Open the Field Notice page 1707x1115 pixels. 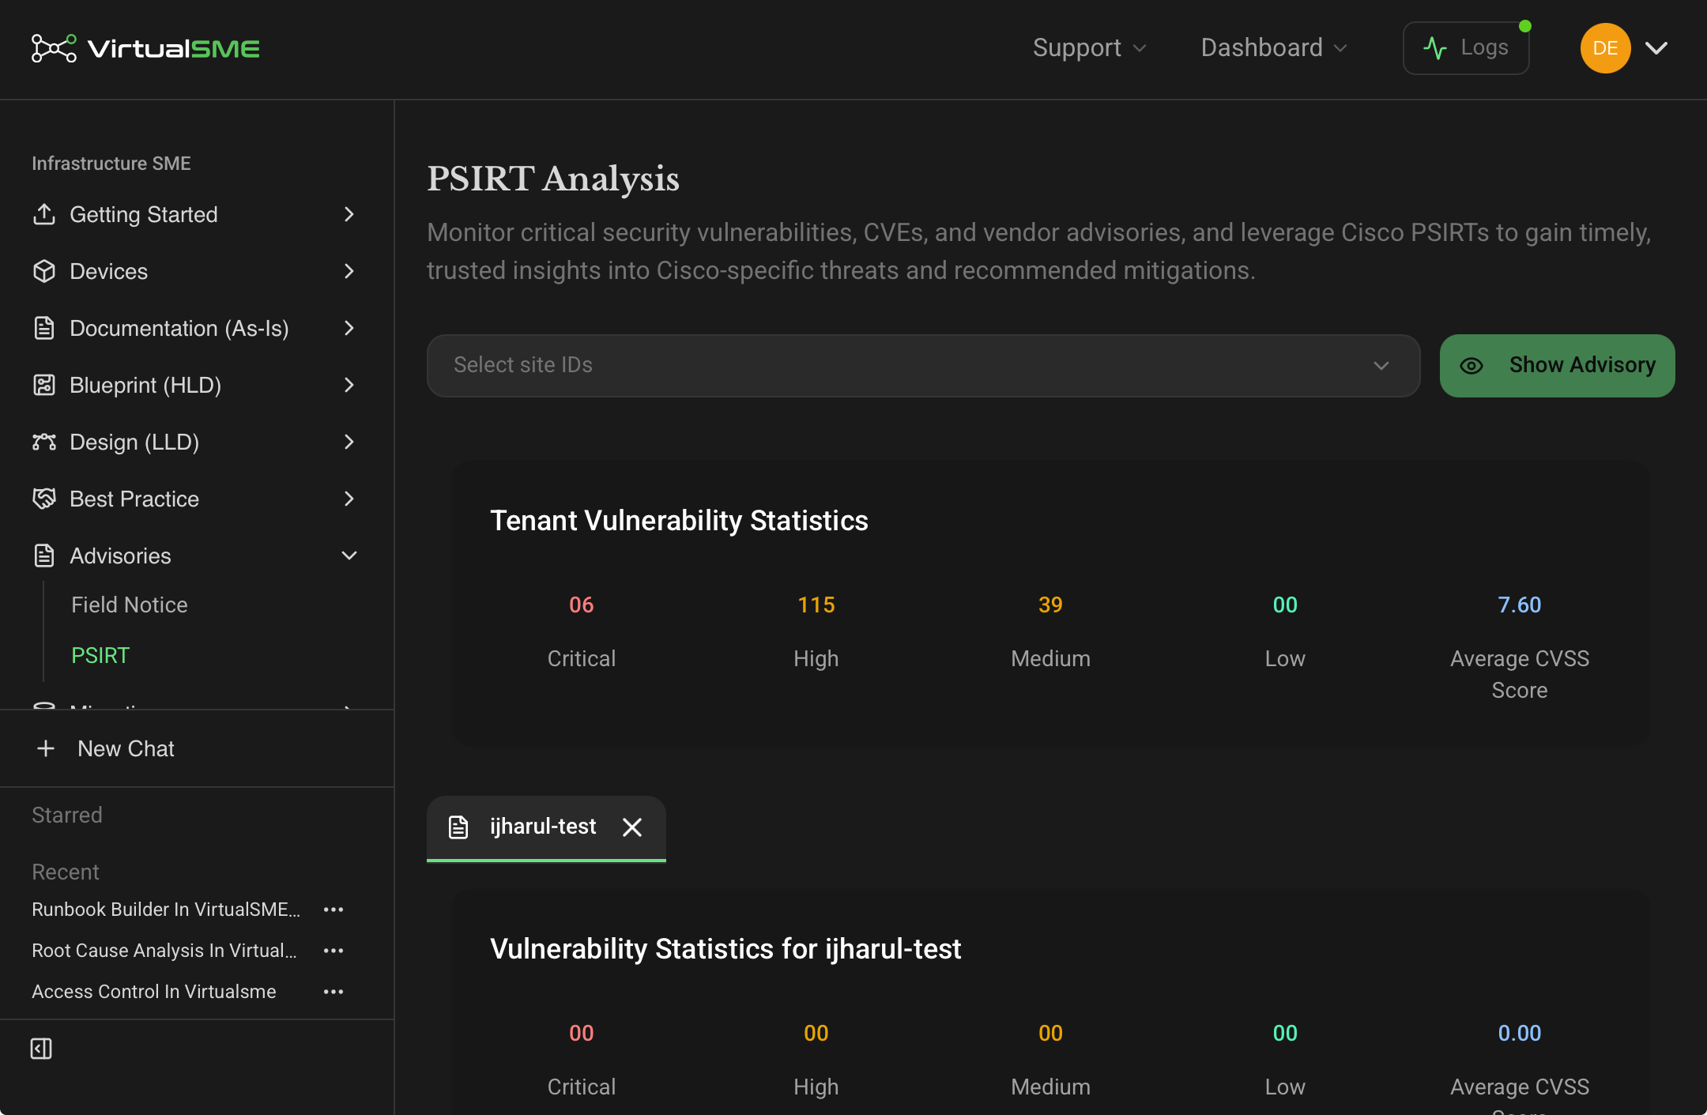(130, 605)
